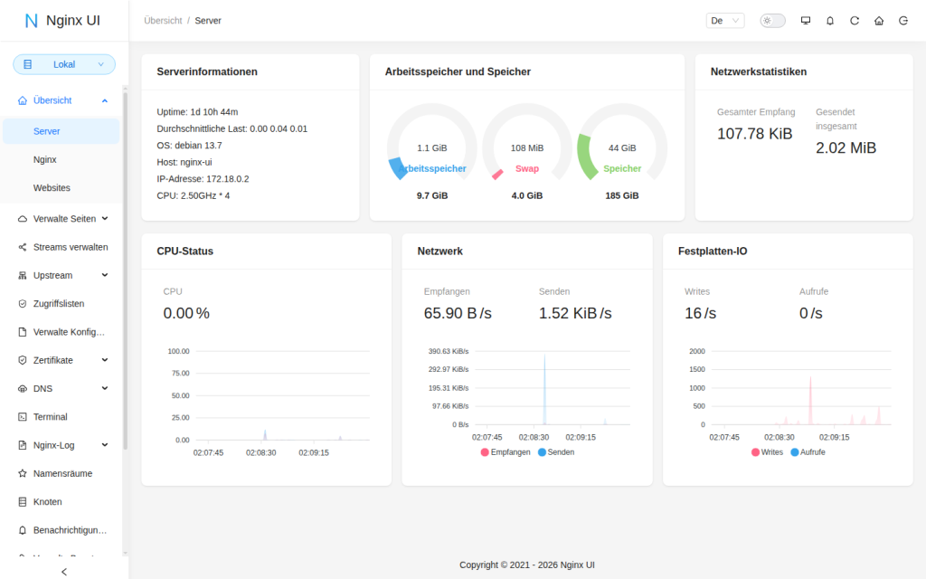Open notifications bell in header
The width and height of the screenshot is (926, 579).
pyautogui.click(x=830, y=21)
